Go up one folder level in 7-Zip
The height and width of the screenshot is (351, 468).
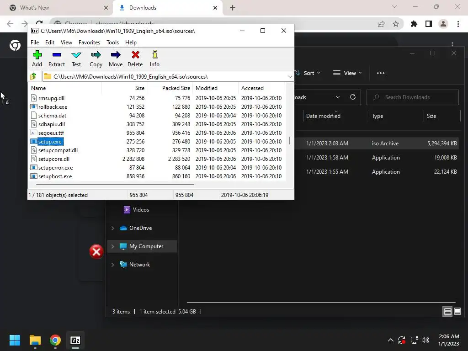pos(33,76)
